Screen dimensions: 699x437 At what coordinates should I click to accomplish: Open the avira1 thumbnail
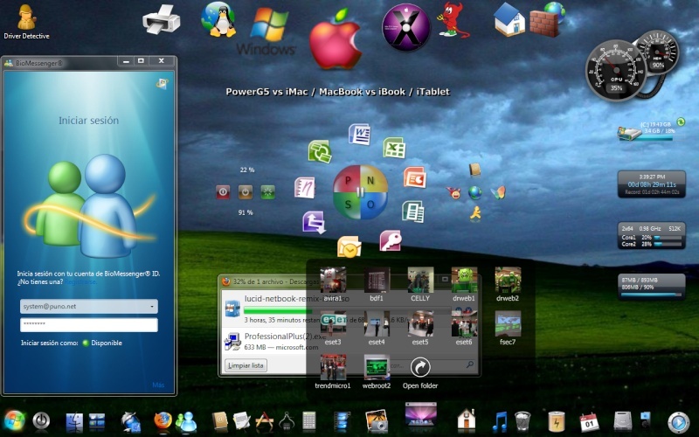(x=333, y=284)
